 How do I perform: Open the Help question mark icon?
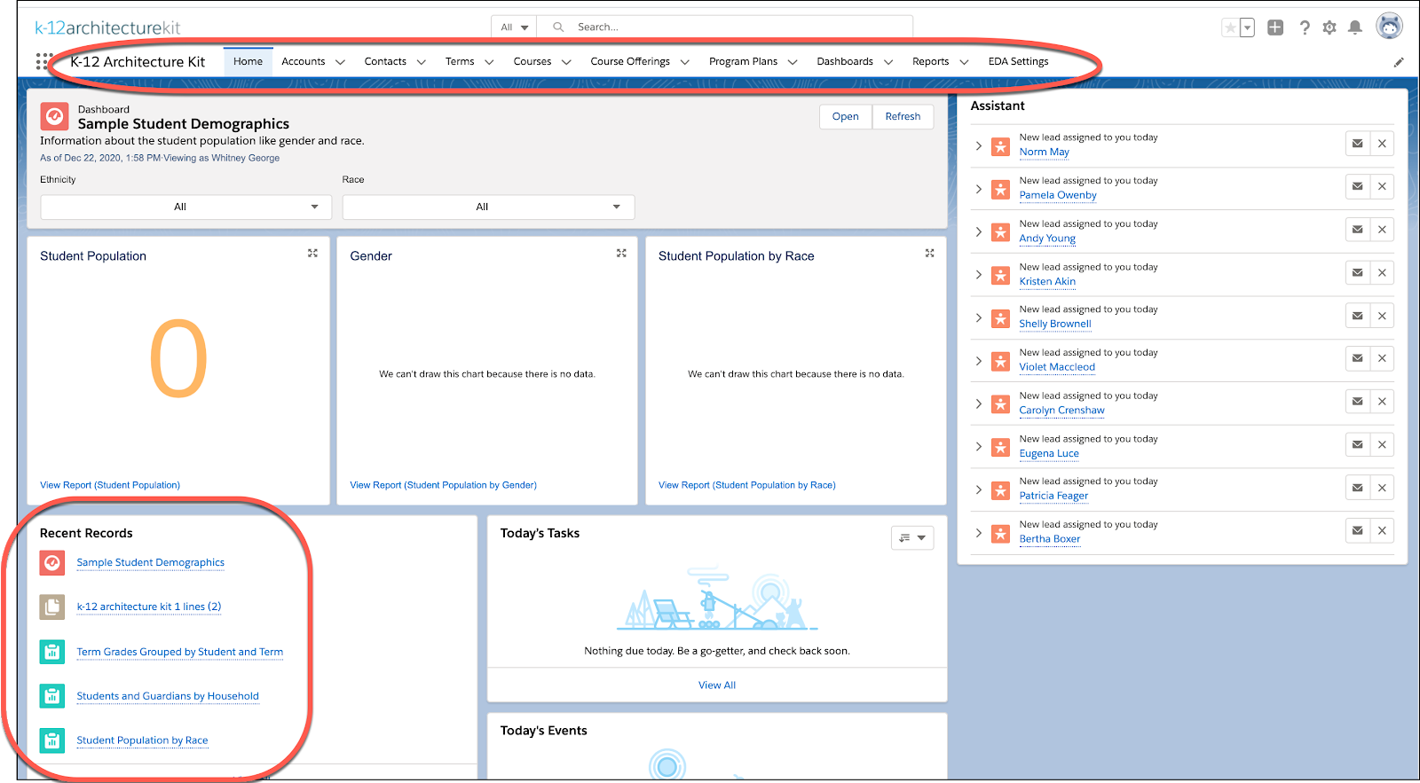coord(1305,27)
